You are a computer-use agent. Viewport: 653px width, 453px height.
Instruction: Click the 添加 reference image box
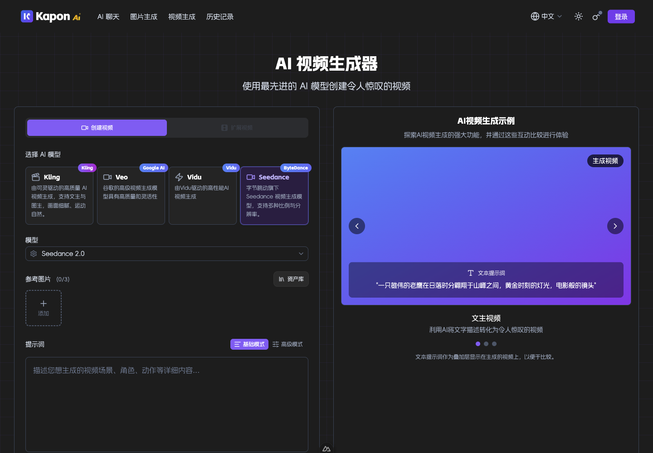pos(44,308)
